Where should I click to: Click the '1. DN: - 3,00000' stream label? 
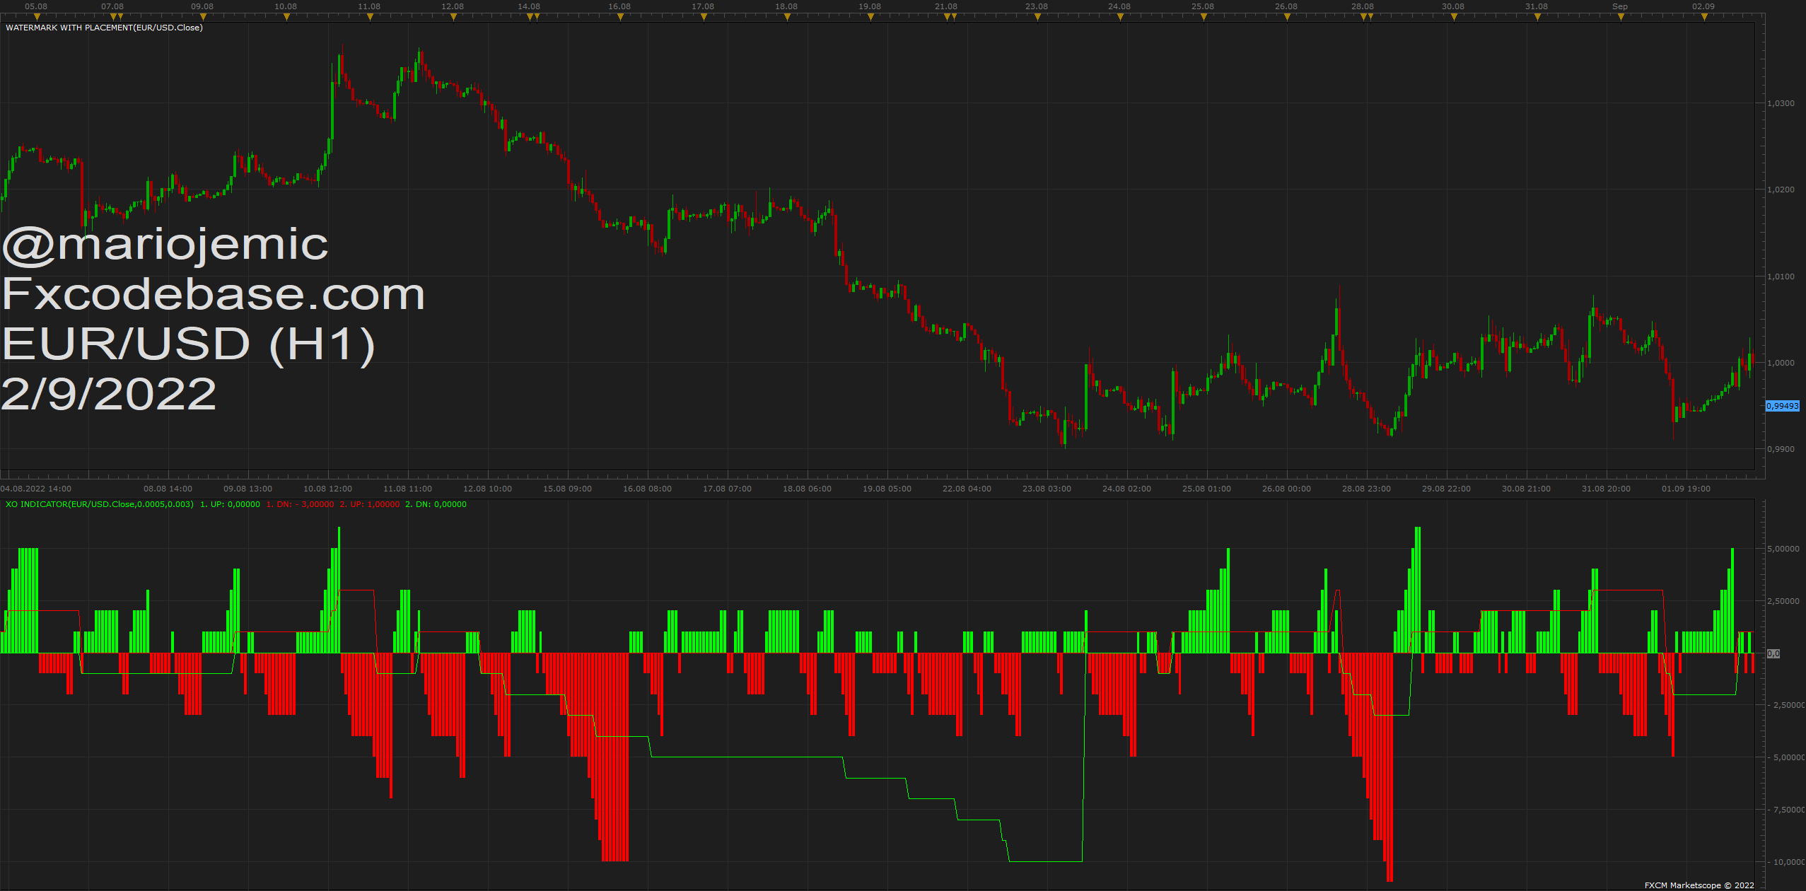tap(300, 504)
